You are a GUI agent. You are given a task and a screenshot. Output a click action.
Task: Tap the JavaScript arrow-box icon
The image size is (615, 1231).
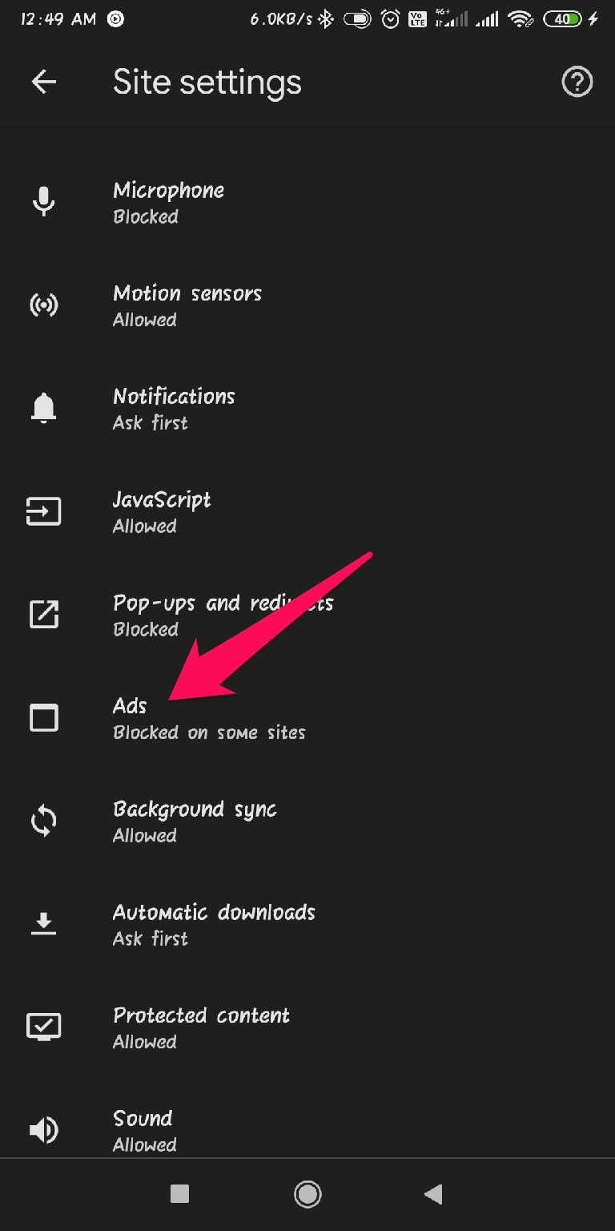click(43, 511)
